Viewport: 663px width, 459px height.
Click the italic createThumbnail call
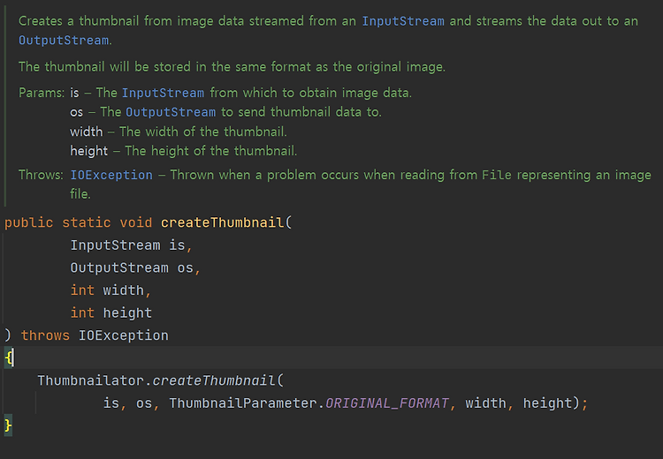click(x=214, y=380)
